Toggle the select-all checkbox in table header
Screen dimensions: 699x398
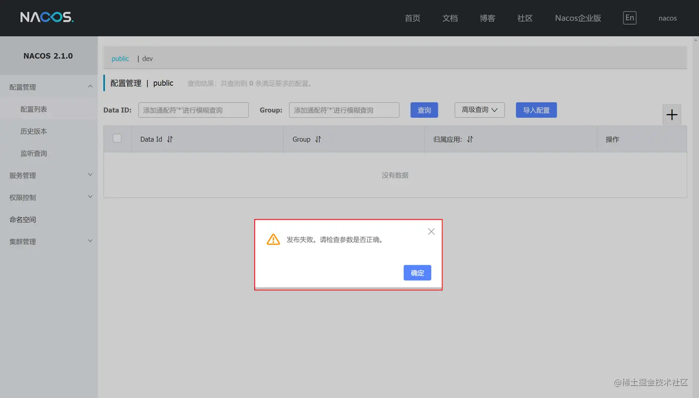click(x=117, y=139)
